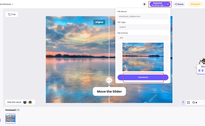Select the hand pan tool
This screenshot has height=126, width=205.
tap(183, 102)
